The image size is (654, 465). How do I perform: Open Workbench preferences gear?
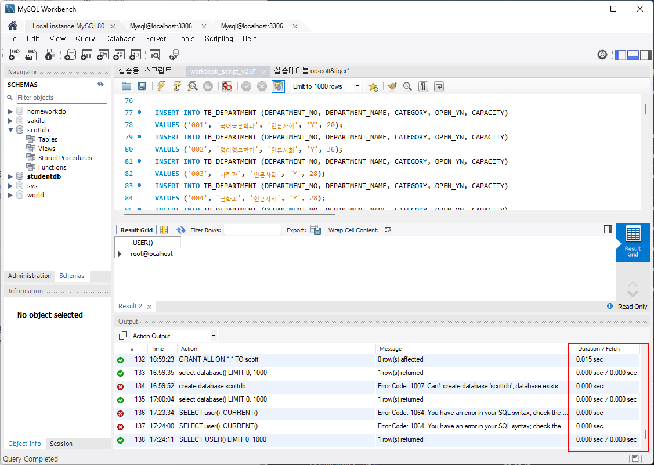point(602,54)
